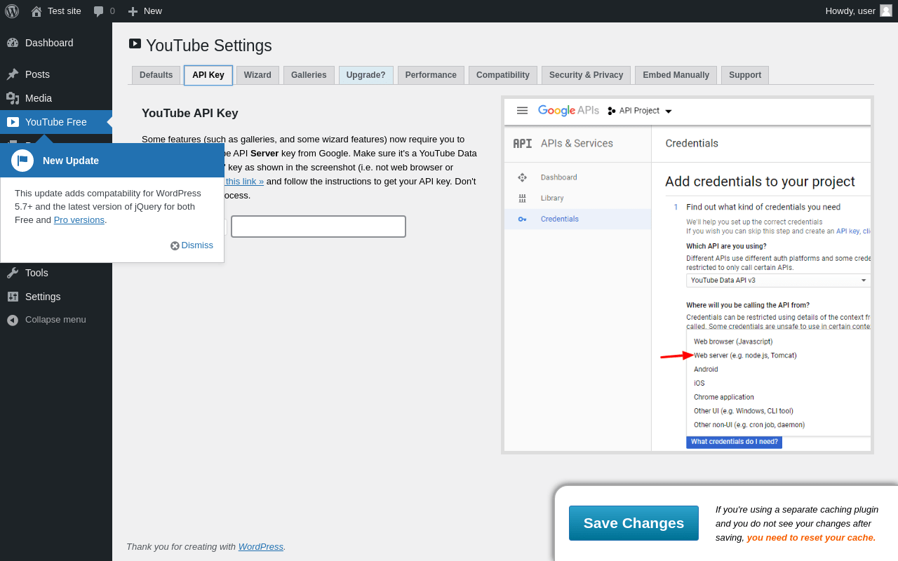898x561 pixels.
Task: Click the Save Changes button
Action: coord(634,523)
